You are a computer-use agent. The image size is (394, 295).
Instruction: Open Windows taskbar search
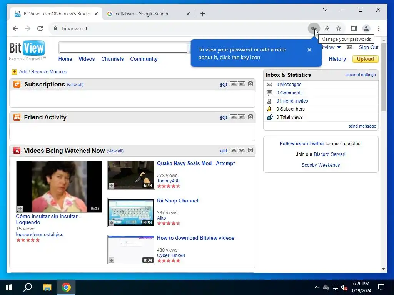coord(28,287)
